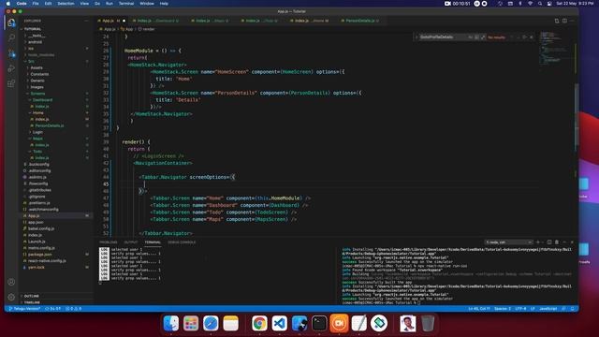Image resolution: width=599 pixels, height=337 pixels.
Task: Open the Output panel tab
Action: 131,242
